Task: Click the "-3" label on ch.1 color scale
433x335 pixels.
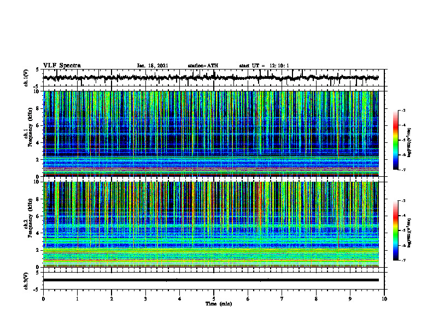Action: 403,110
